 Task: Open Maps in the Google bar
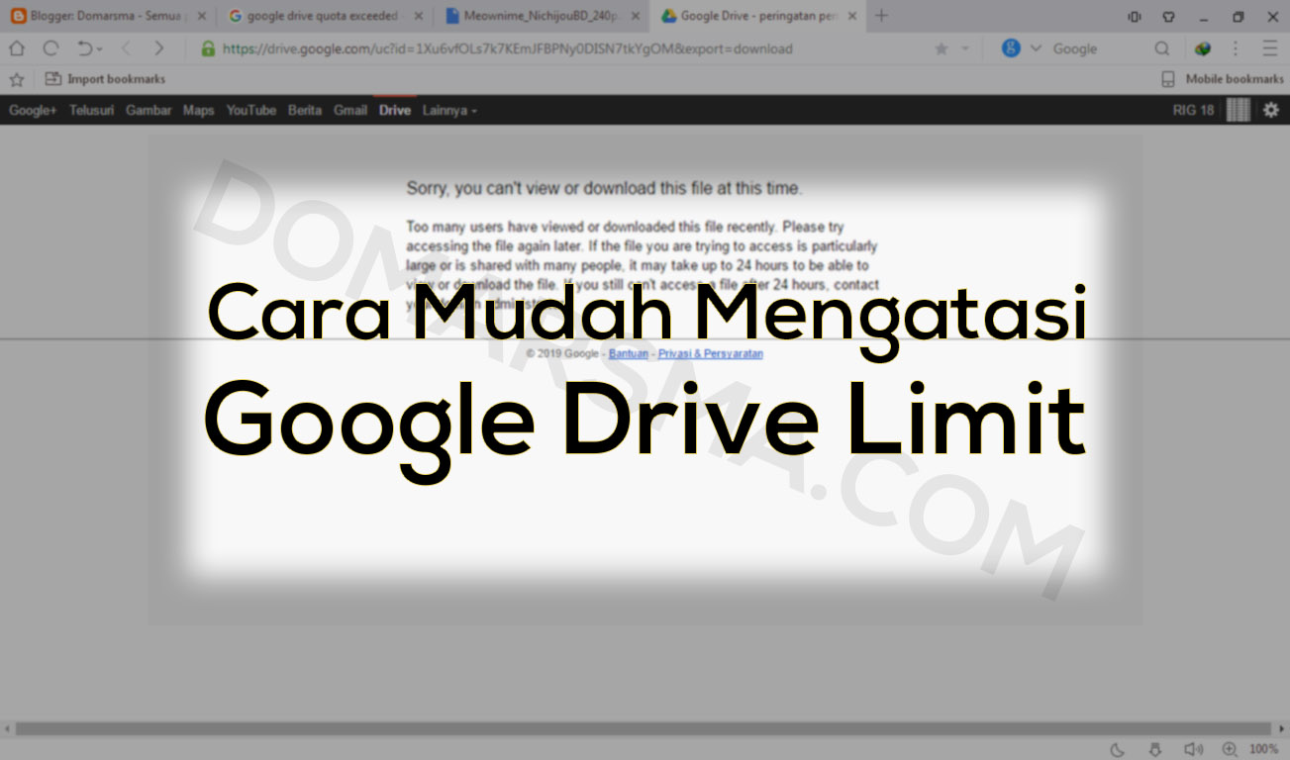pos(198,110)
